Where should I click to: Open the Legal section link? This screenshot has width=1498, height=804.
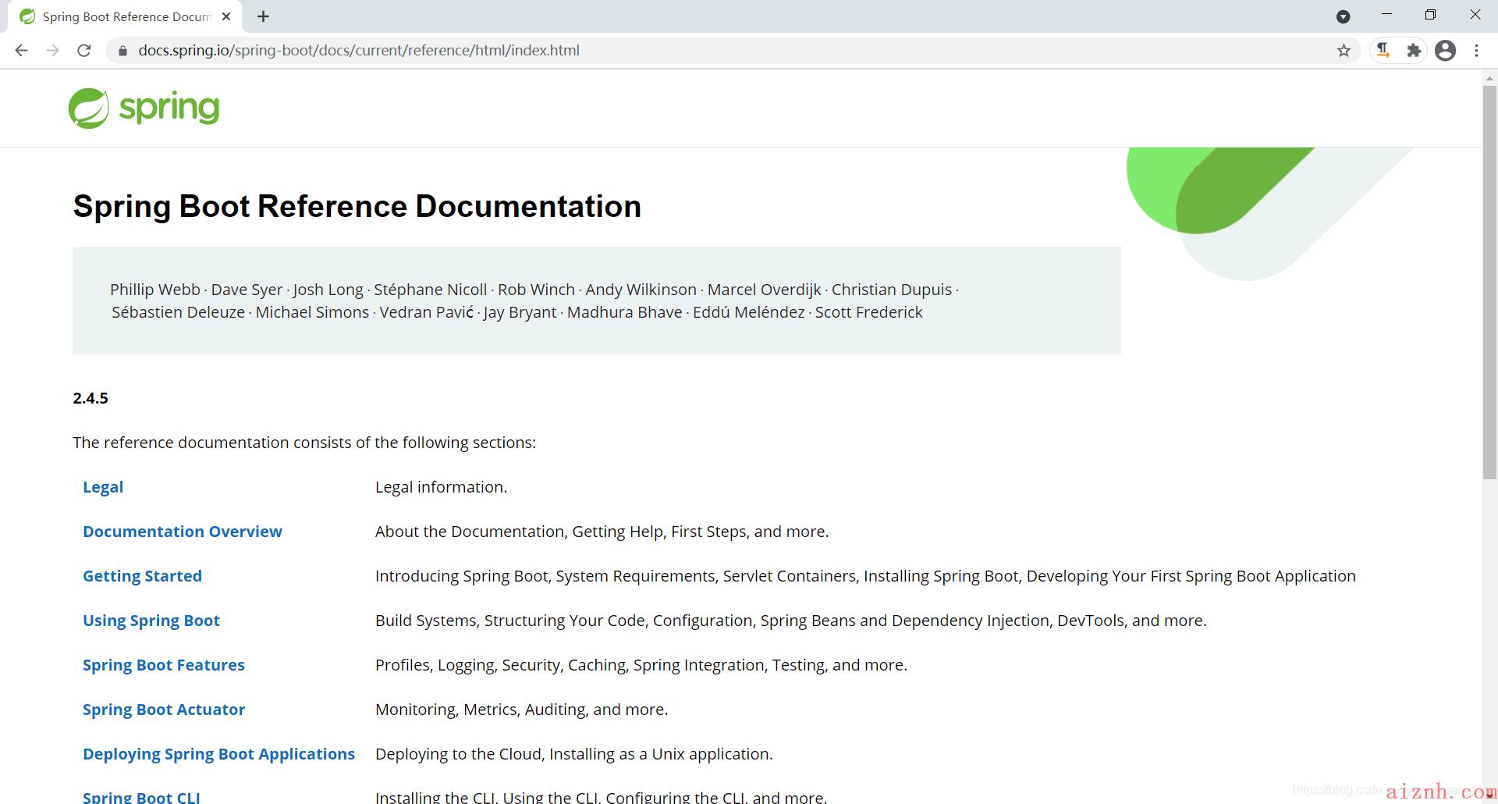tap(103, 487)
